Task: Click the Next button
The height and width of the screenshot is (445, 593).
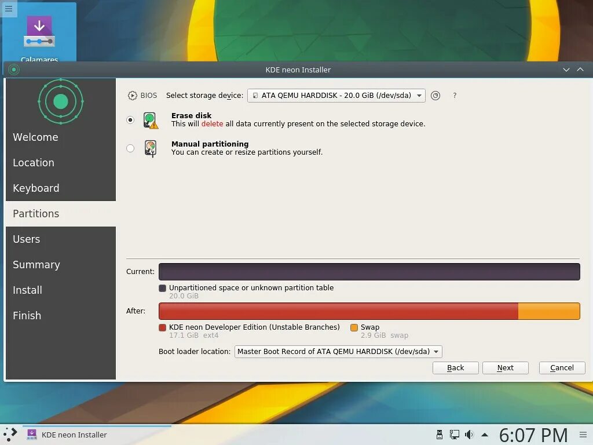Action: point(505,368)
